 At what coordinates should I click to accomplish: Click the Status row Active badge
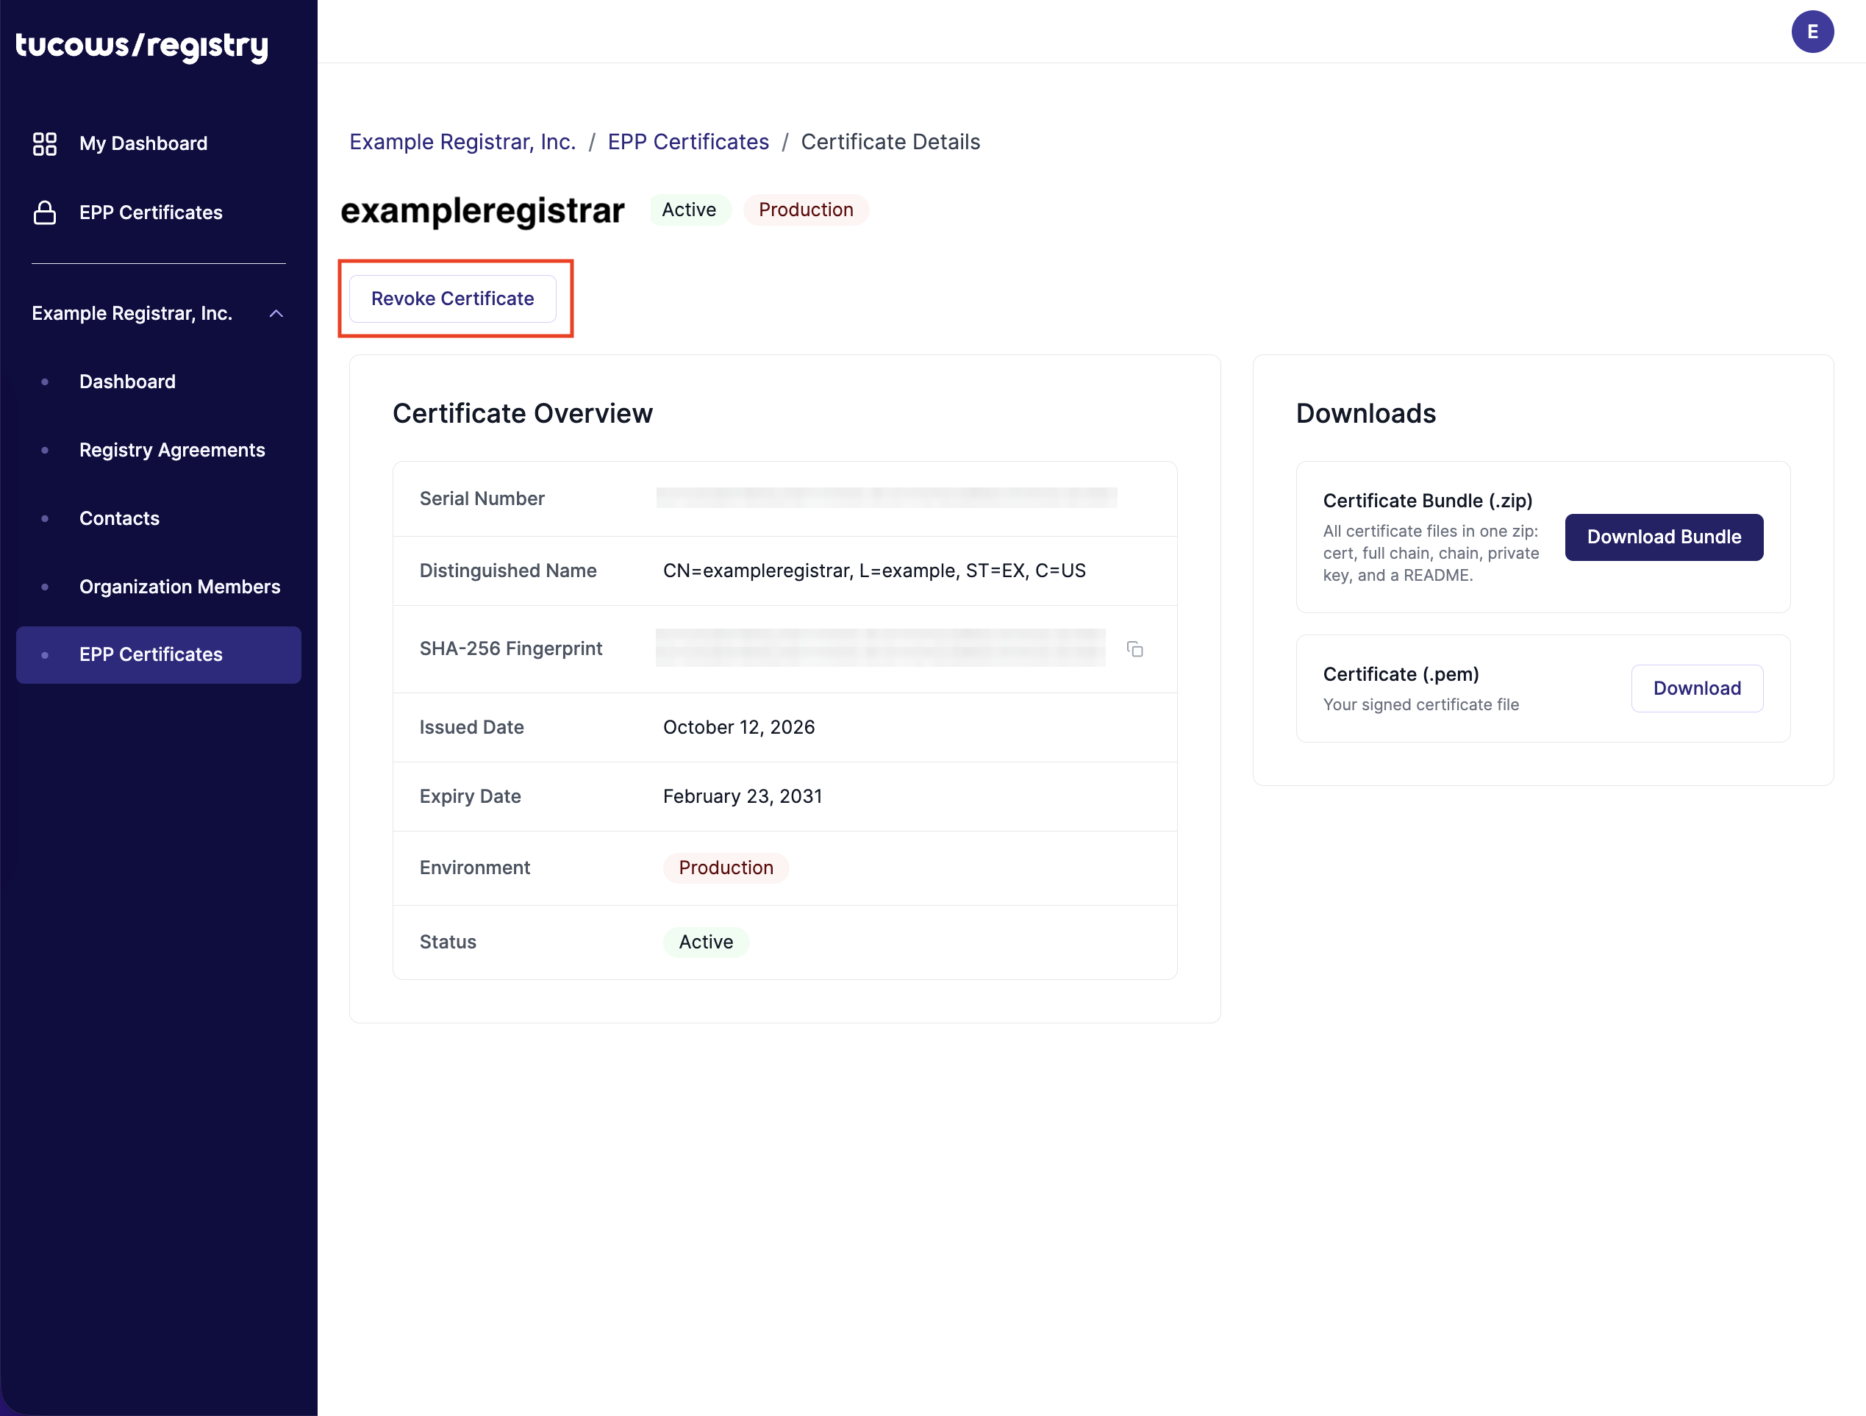(x=705, y=942)
